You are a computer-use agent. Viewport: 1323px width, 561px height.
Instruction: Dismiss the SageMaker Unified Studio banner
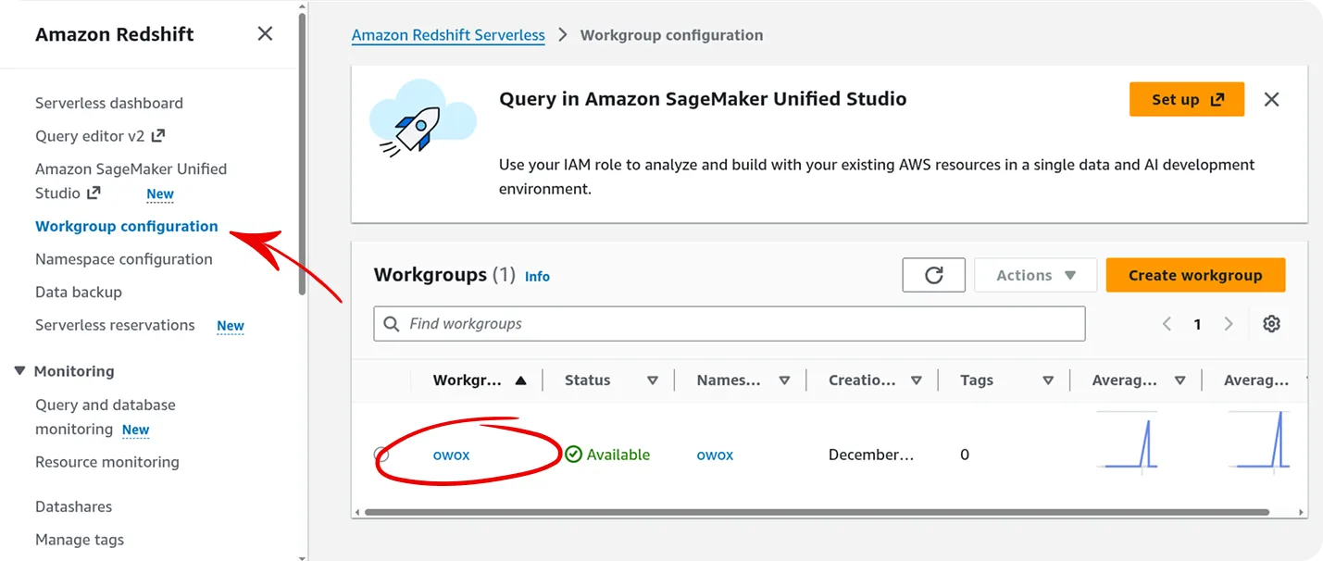click(x=1271, y=99)
